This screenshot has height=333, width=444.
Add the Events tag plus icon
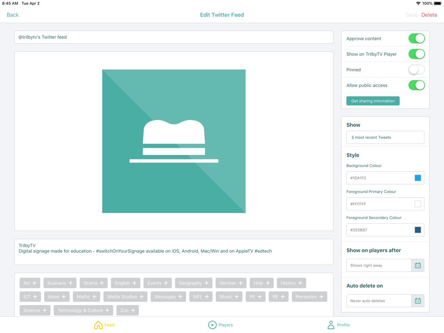pos(166,283)
